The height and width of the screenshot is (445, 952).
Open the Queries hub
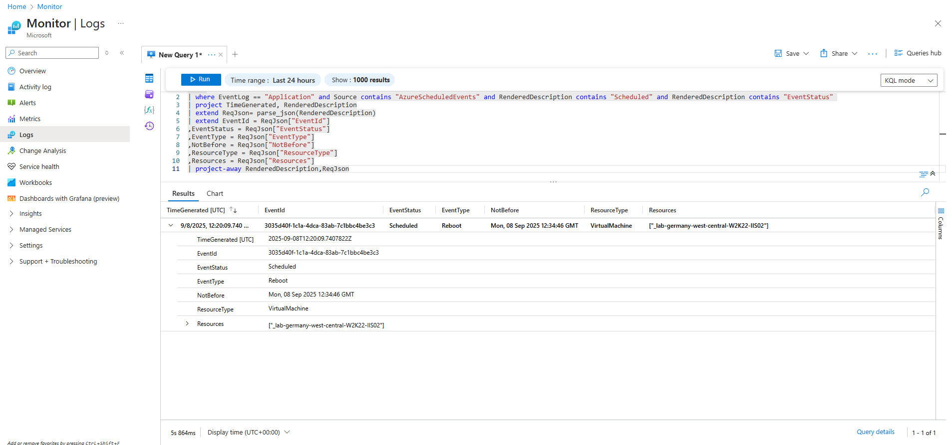click(918, 53)
